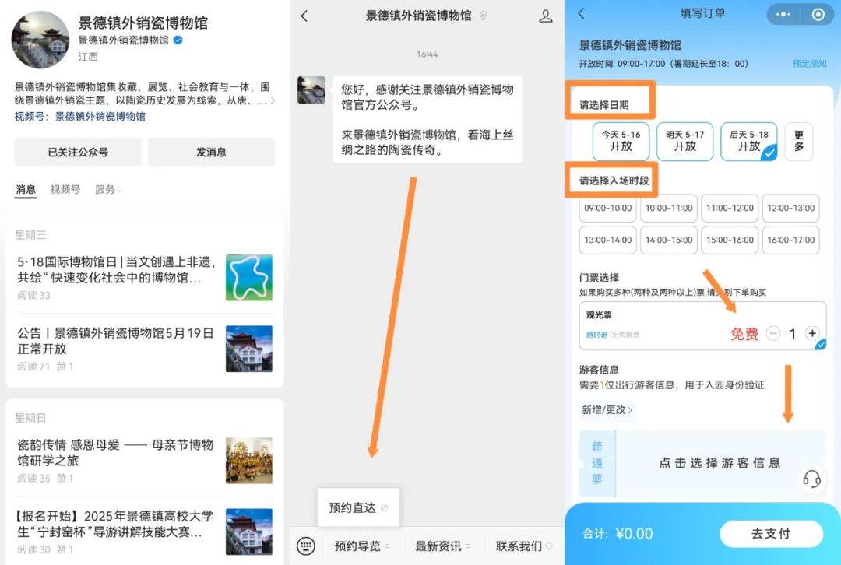841x565 pixels.
Task: Decrease ticket quantity with minus icon
Action: (x=772, y=334)
